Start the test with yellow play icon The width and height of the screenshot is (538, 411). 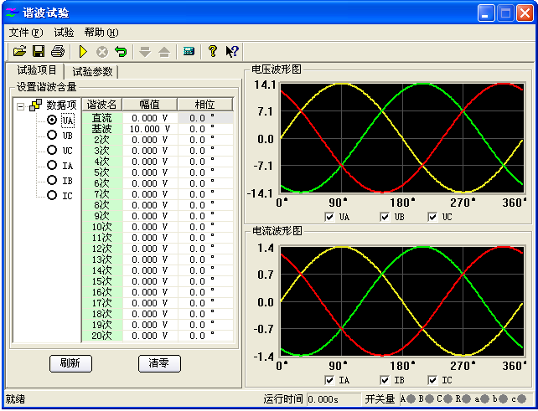click(x=83, y=52)
